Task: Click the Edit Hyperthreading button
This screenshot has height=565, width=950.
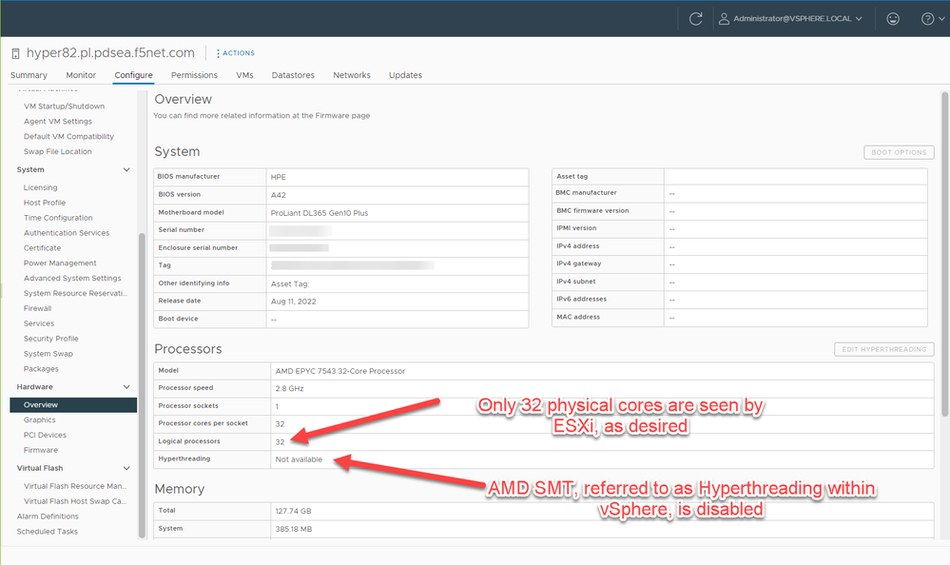Action: pos(883,349)
